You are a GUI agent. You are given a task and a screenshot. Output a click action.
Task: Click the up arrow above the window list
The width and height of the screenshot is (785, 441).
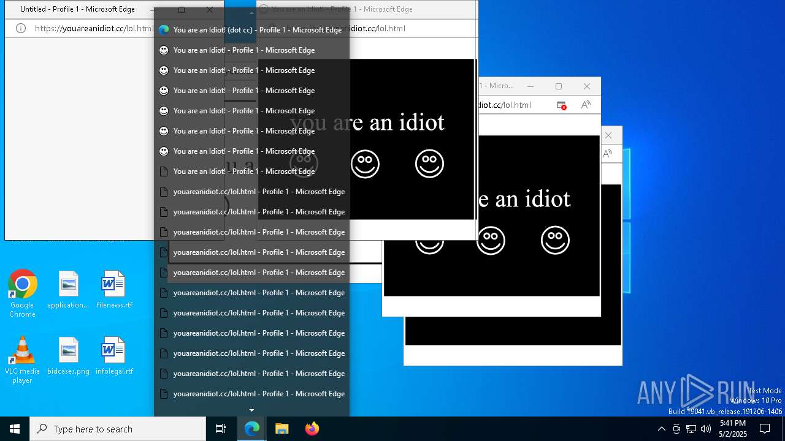pos(251,13)
